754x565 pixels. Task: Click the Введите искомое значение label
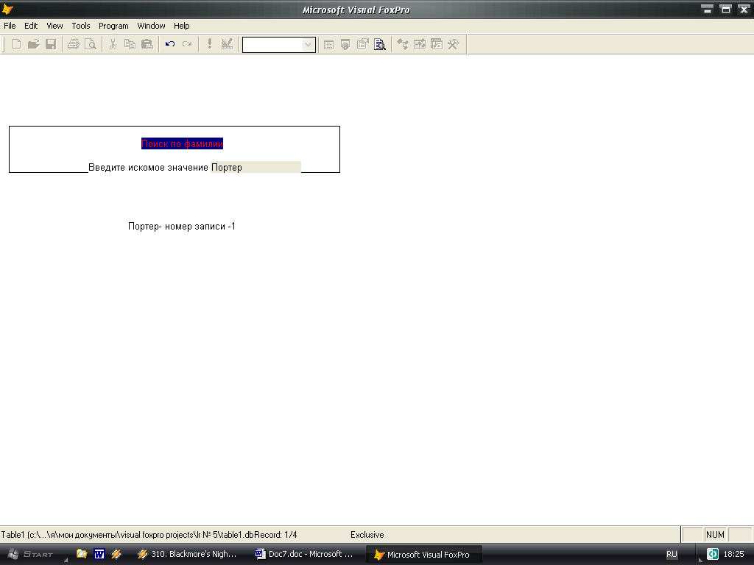148,167
